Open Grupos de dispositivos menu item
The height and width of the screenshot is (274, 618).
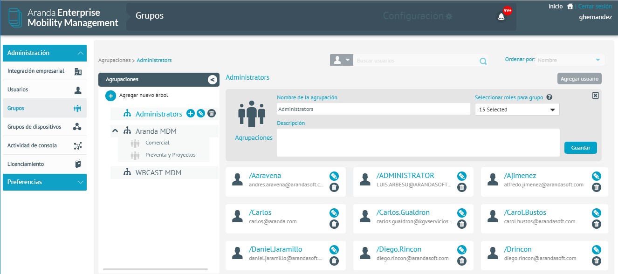pos(45,127)
